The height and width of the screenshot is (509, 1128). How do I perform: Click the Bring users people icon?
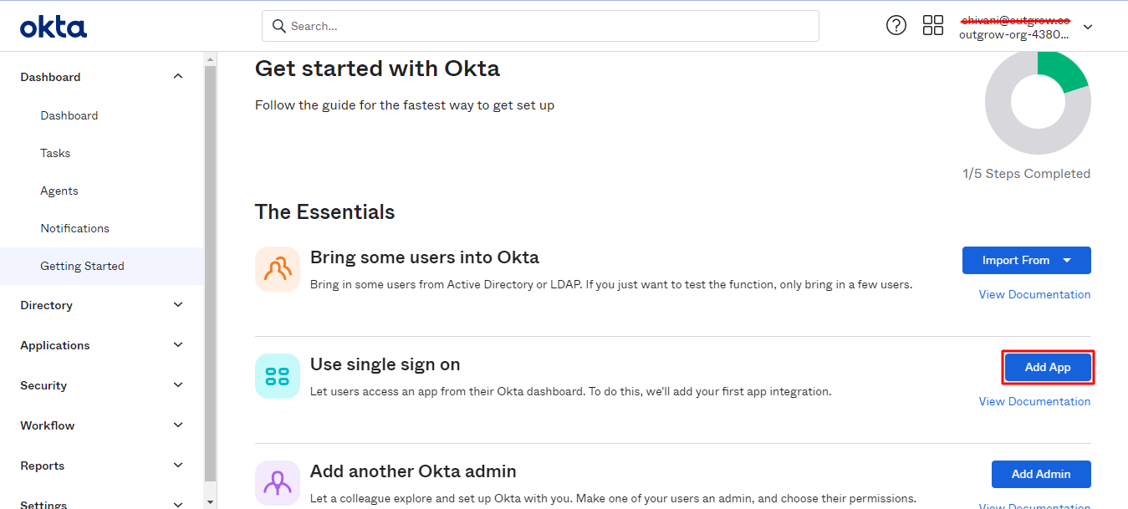click(x=278, y=269)
